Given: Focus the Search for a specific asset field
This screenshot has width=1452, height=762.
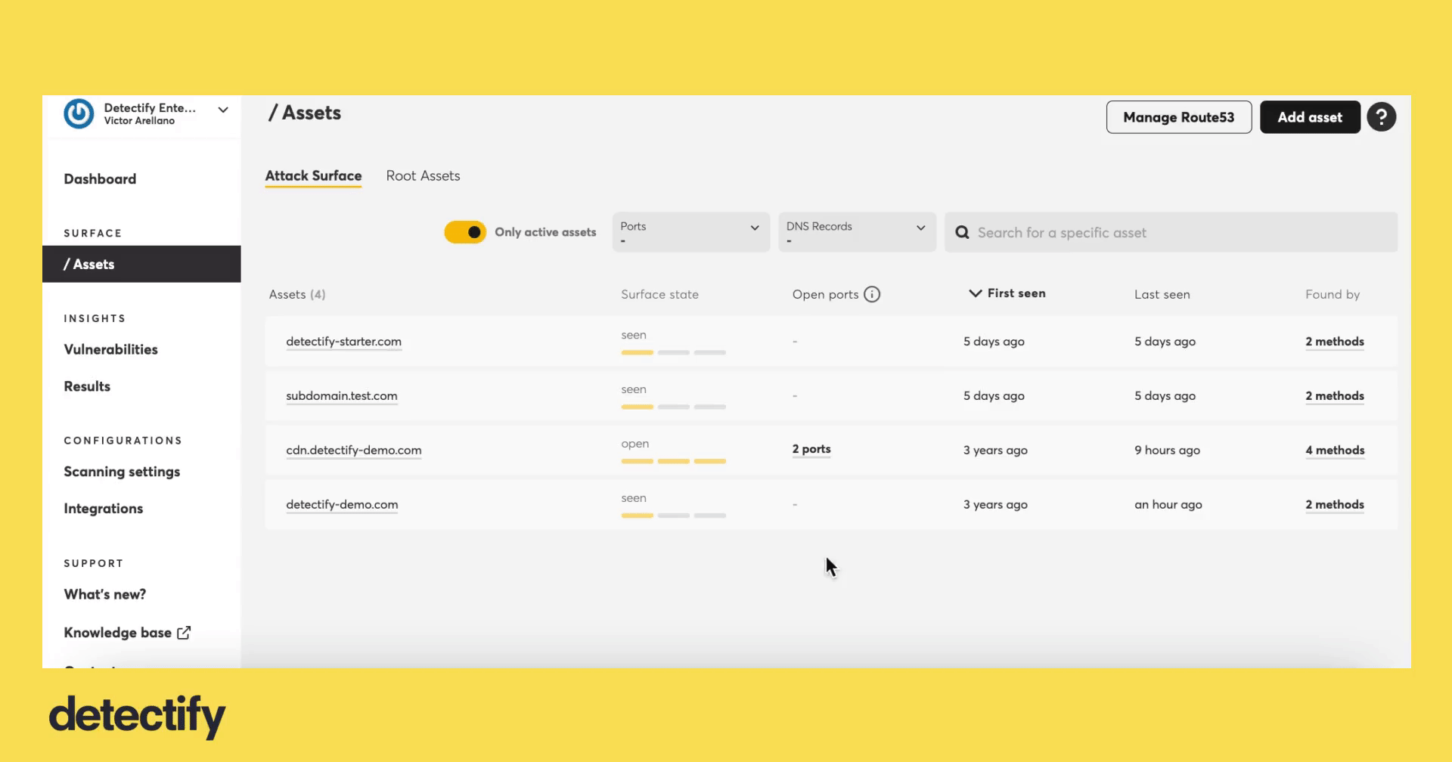Looking at the screenshot, I should click(1171, 232).
